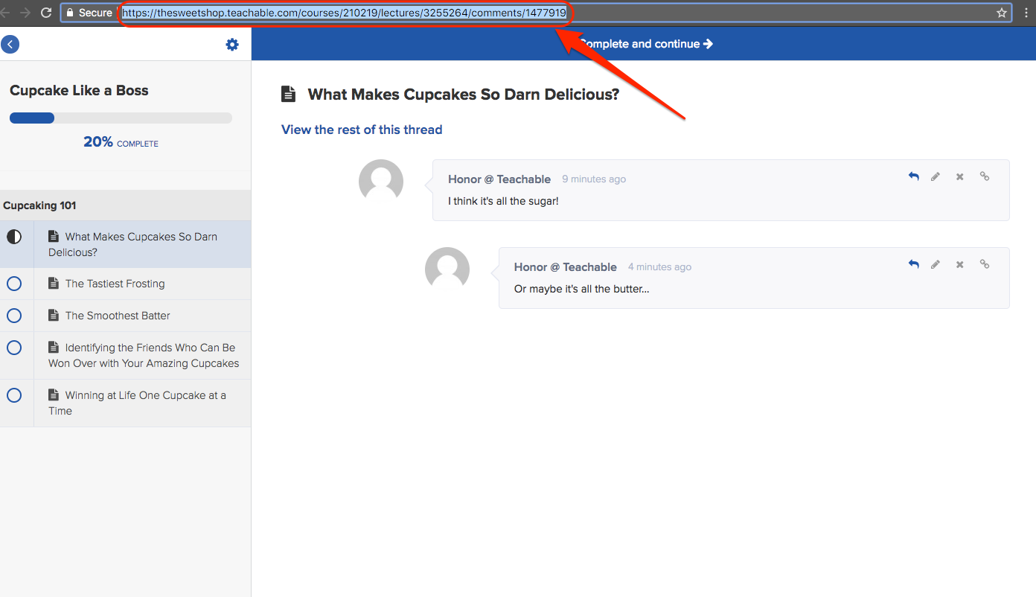Edit the 'I think it's all the sugar!' comment
Image resolution: width=1036 pixels, height=597 pixels.
936,176
